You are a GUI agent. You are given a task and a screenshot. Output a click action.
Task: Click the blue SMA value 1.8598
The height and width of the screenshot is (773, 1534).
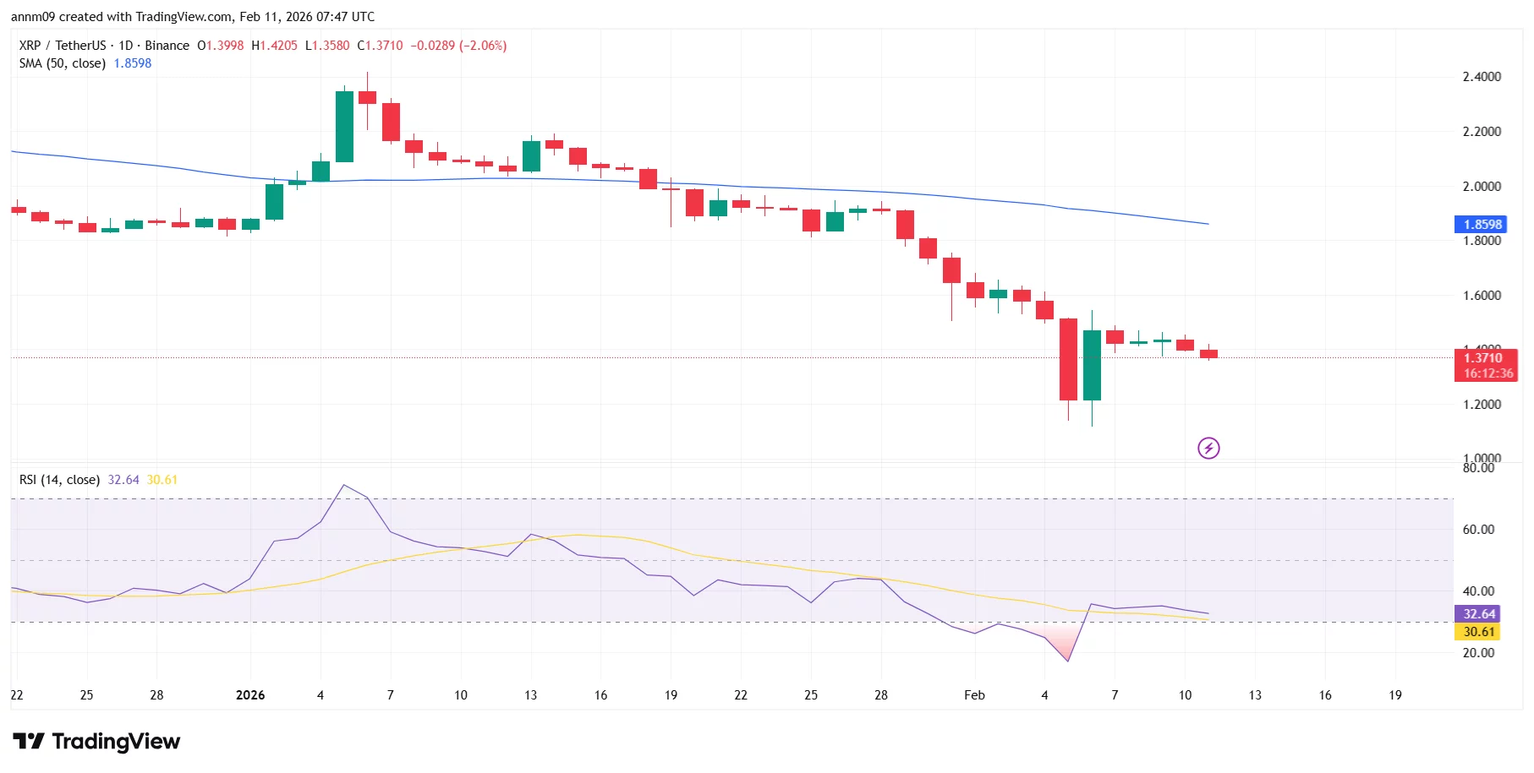(131, 63)
